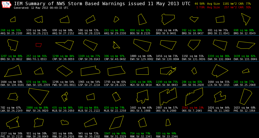Image resolution: width=259 pixels, height=138 pixels.
Task: Click the green '333 sq km 90%' value
Action: [x=166, y=133]
